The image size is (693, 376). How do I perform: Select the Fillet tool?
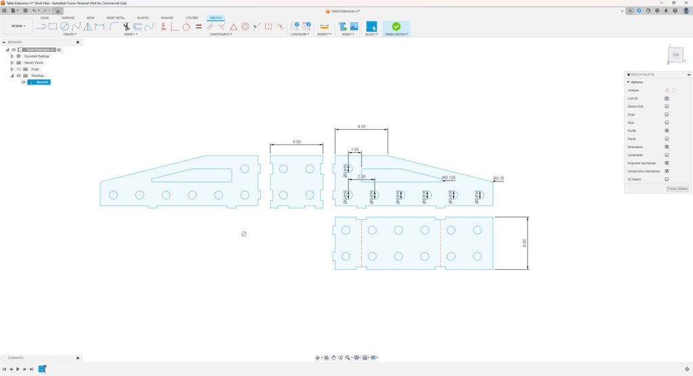[114, 27]
